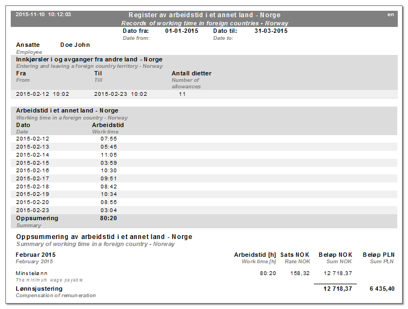Viewport: 408px width, 309px height.
Task: Select the employee name Doe John
Action: pos(75,45)
